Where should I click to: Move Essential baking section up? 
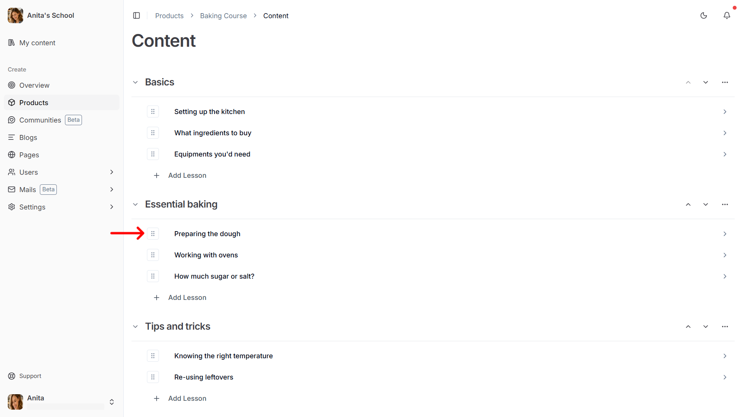(688, 204)
